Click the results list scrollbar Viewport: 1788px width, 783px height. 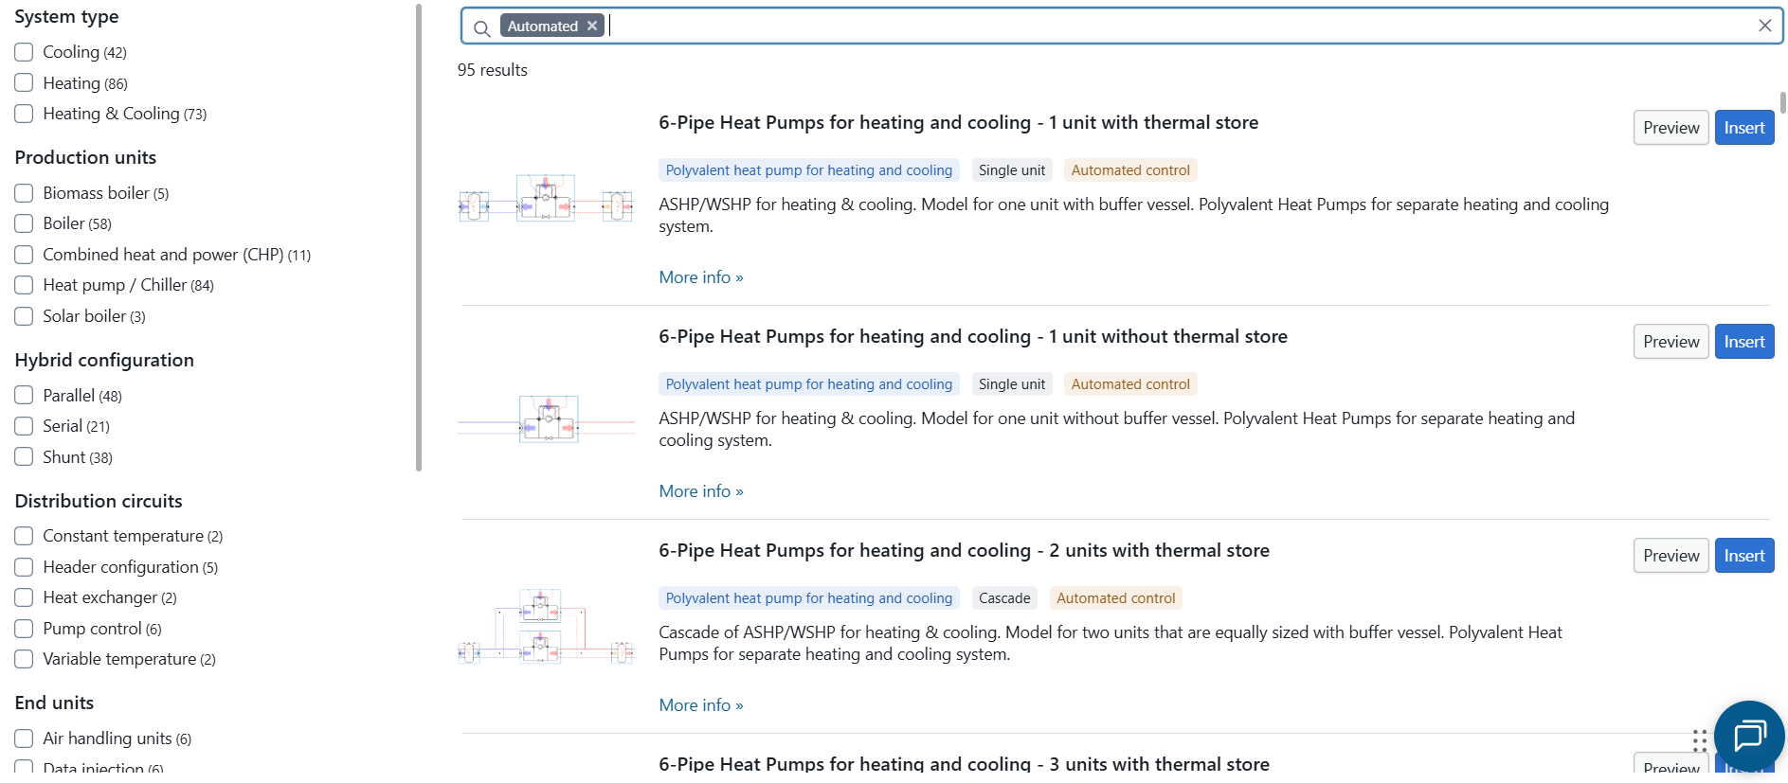[x=1783, y=102]
